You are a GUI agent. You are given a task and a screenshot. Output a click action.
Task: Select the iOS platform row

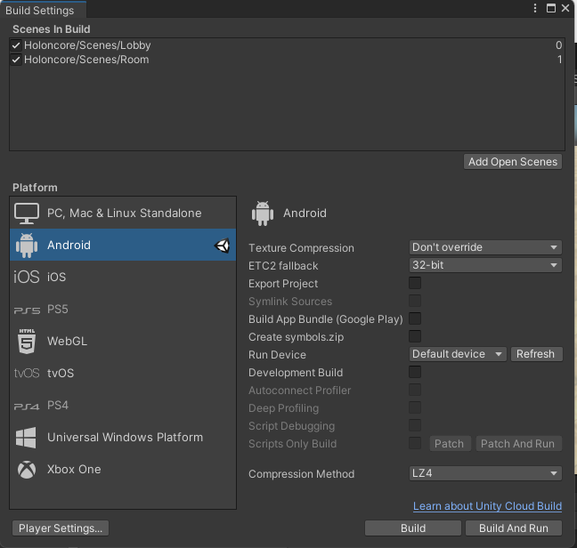[x=123, y=278]
